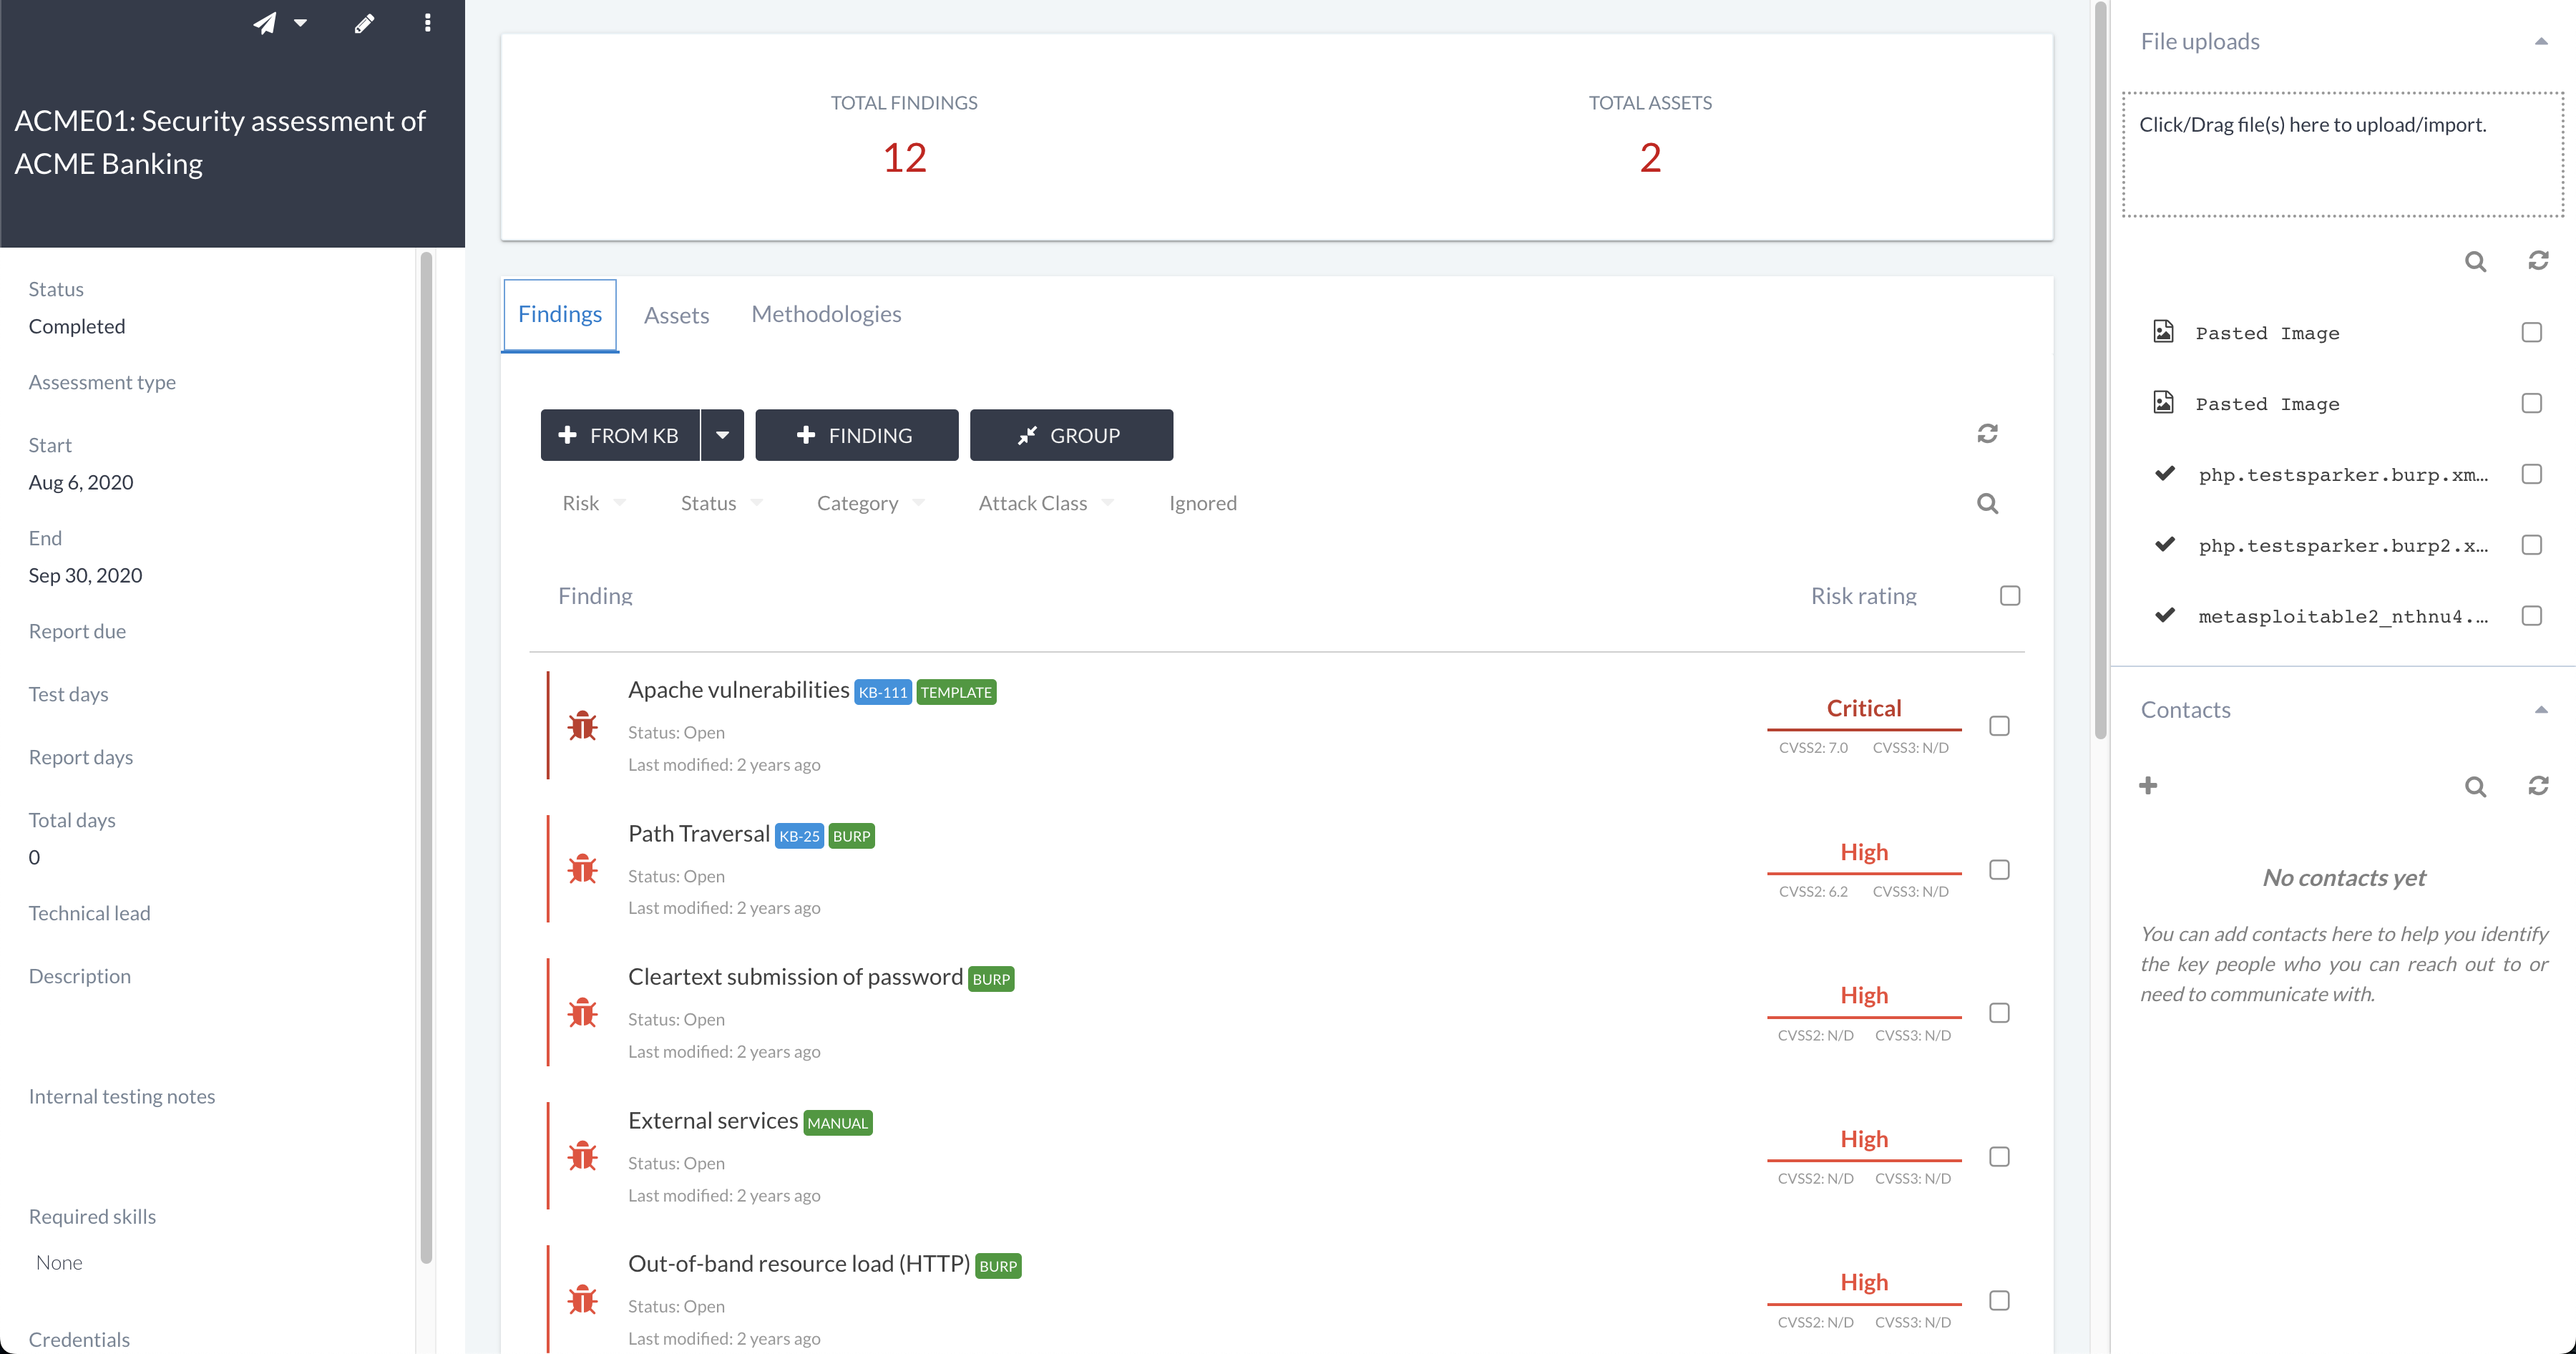Search the file uploads list
The height and width of the screenshot is (1354, 2576).
(2475, 261)
